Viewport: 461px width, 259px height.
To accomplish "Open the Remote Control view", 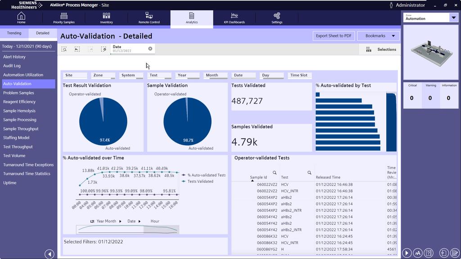I will [149, 18].
